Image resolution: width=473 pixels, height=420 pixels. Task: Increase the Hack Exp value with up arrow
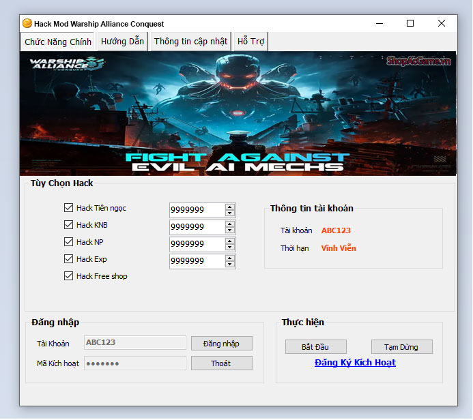pyautogui.click(x=230, y=258)
